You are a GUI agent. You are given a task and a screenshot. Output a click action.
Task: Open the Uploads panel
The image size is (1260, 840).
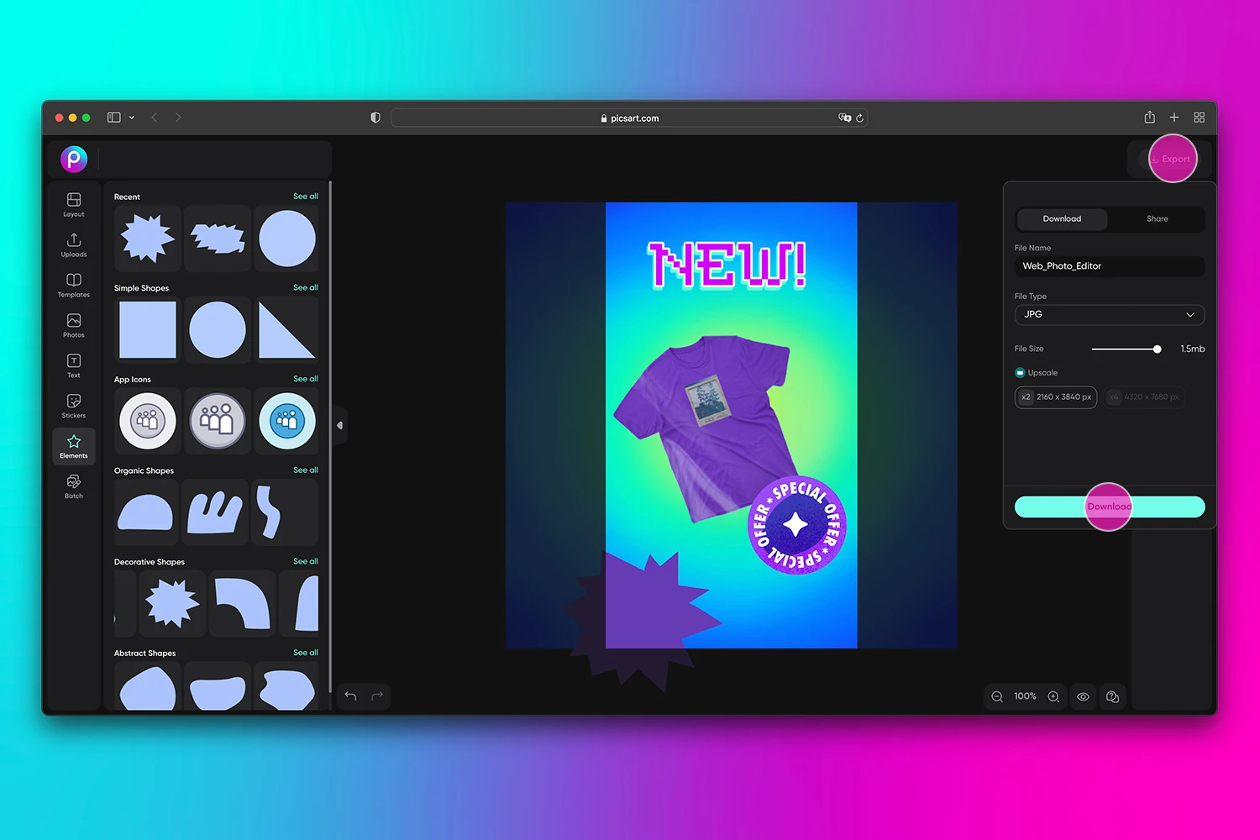[x=73, y=244]
